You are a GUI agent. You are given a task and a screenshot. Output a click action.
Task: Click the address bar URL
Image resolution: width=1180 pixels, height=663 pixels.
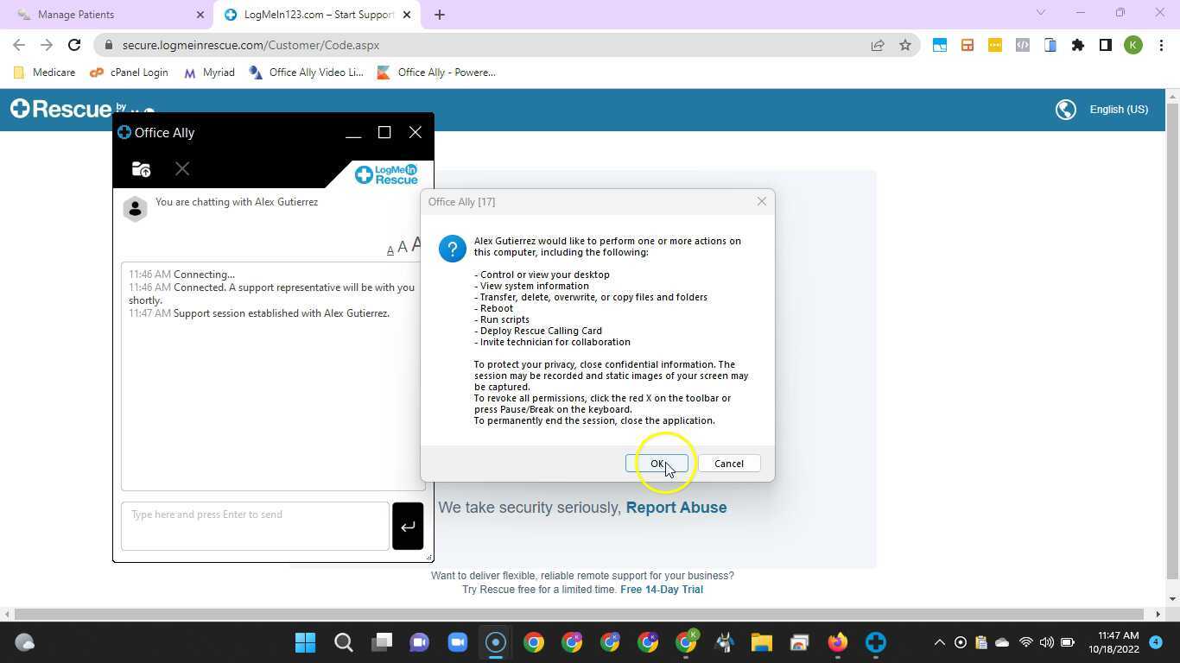251,45
